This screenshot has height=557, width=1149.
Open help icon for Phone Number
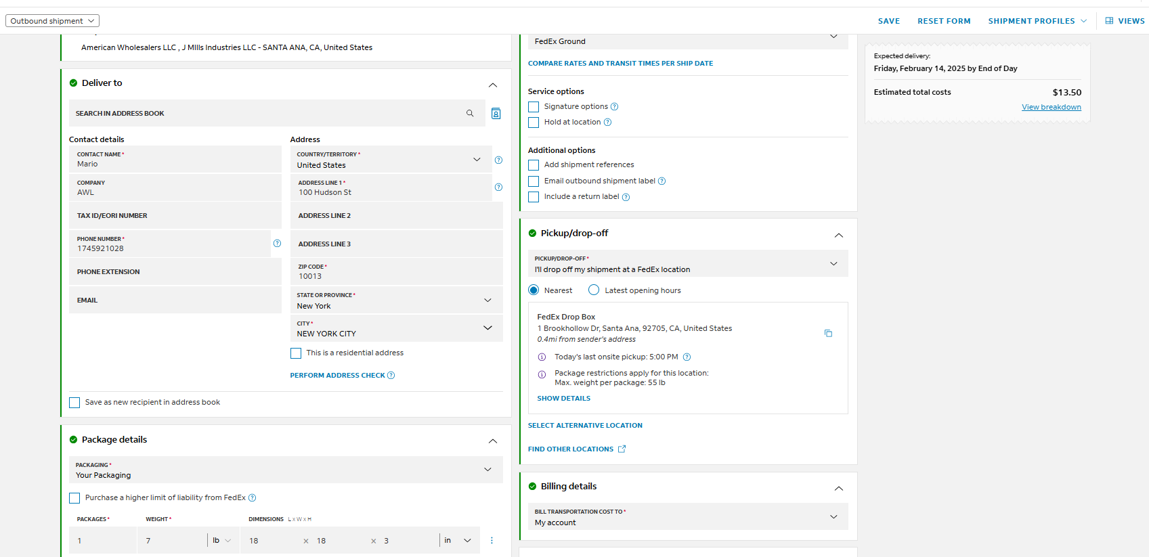[x=277, y=244]
